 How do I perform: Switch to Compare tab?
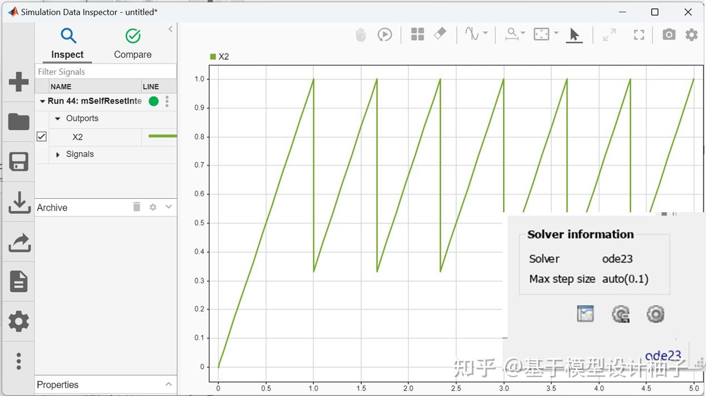132,43
